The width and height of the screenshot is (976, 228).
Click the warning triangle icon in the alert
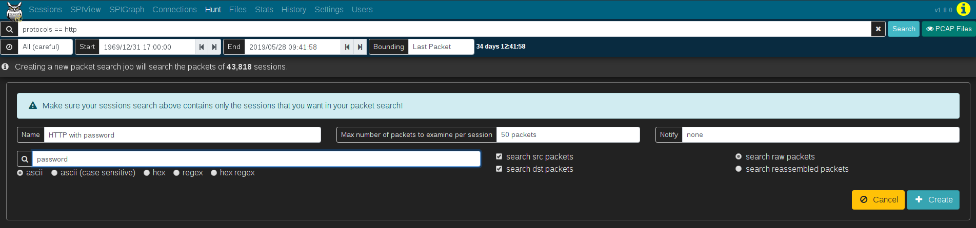coord(33,105)
